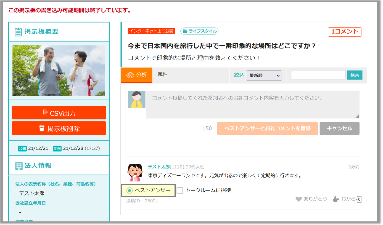The image size is (383, 225).
Task: Click the 絞込 label
Action: pyautogui.click(x=239, y=75)
